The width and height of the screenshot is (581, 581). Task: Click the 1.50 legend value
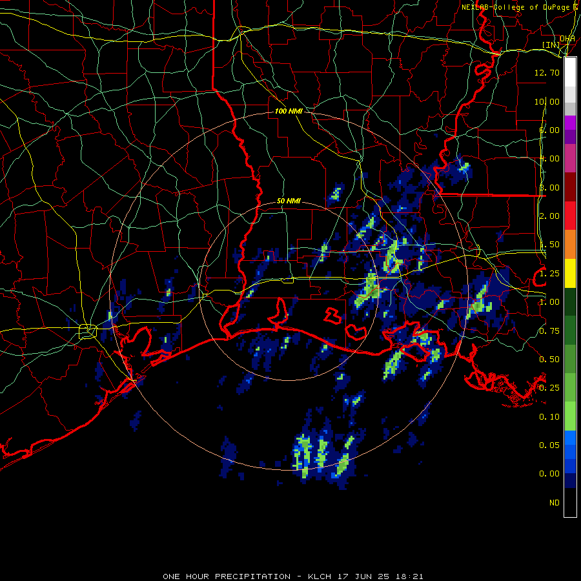tap(549, 245)
